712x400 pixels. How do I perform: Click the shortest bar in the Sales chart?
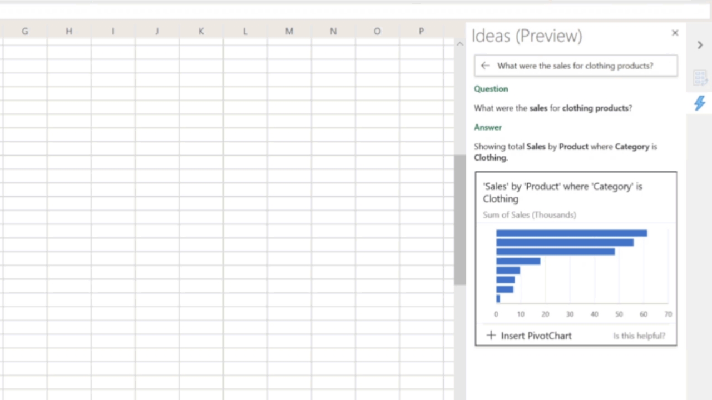498,299
